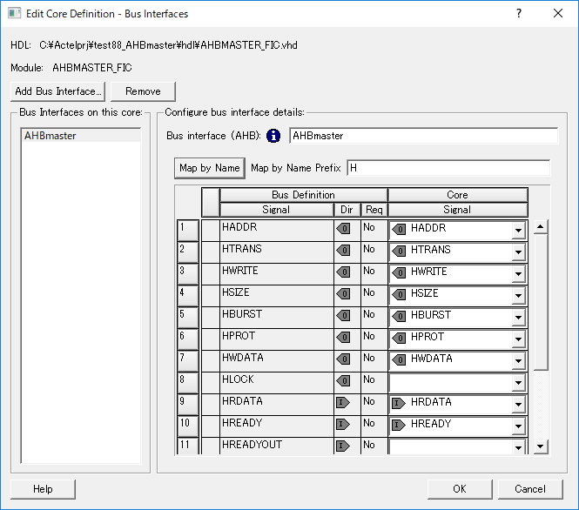
Task: Select row 1 header in signal table
Action: coord(187,229)
